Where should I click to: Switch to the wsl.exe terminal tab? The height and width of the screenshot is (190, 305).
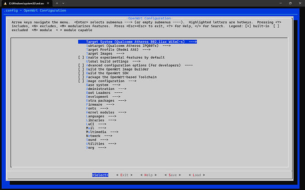pos(27,4)
